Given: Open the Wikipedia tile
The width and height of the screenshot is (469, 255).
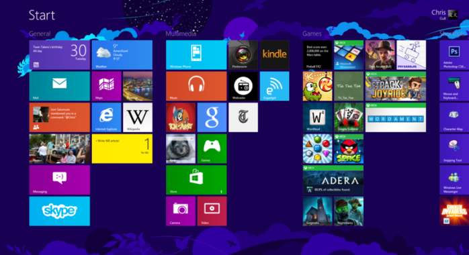Looking at the screenshot, I should pos(138,117).
